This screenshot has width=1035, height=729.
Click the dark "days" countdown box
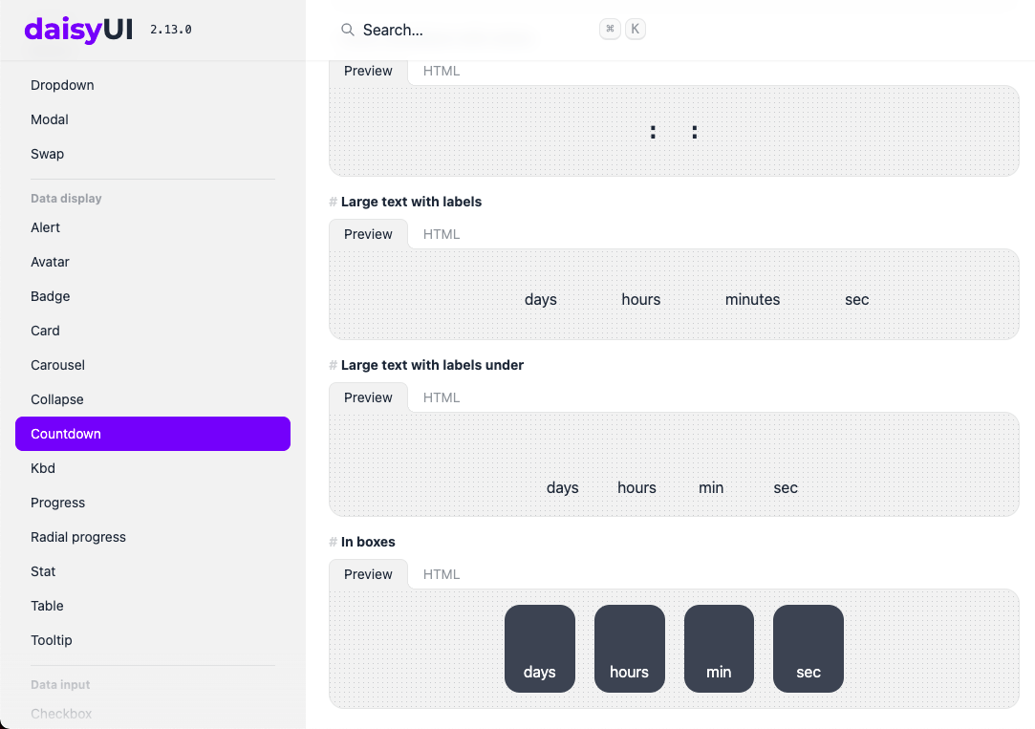[x=540, y=649]
